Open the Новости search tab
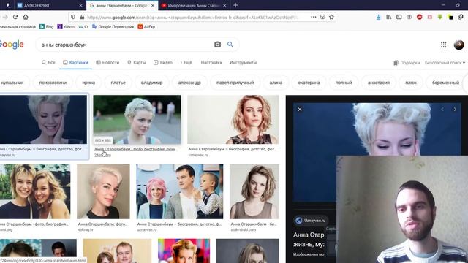 [x=107, y=63]
